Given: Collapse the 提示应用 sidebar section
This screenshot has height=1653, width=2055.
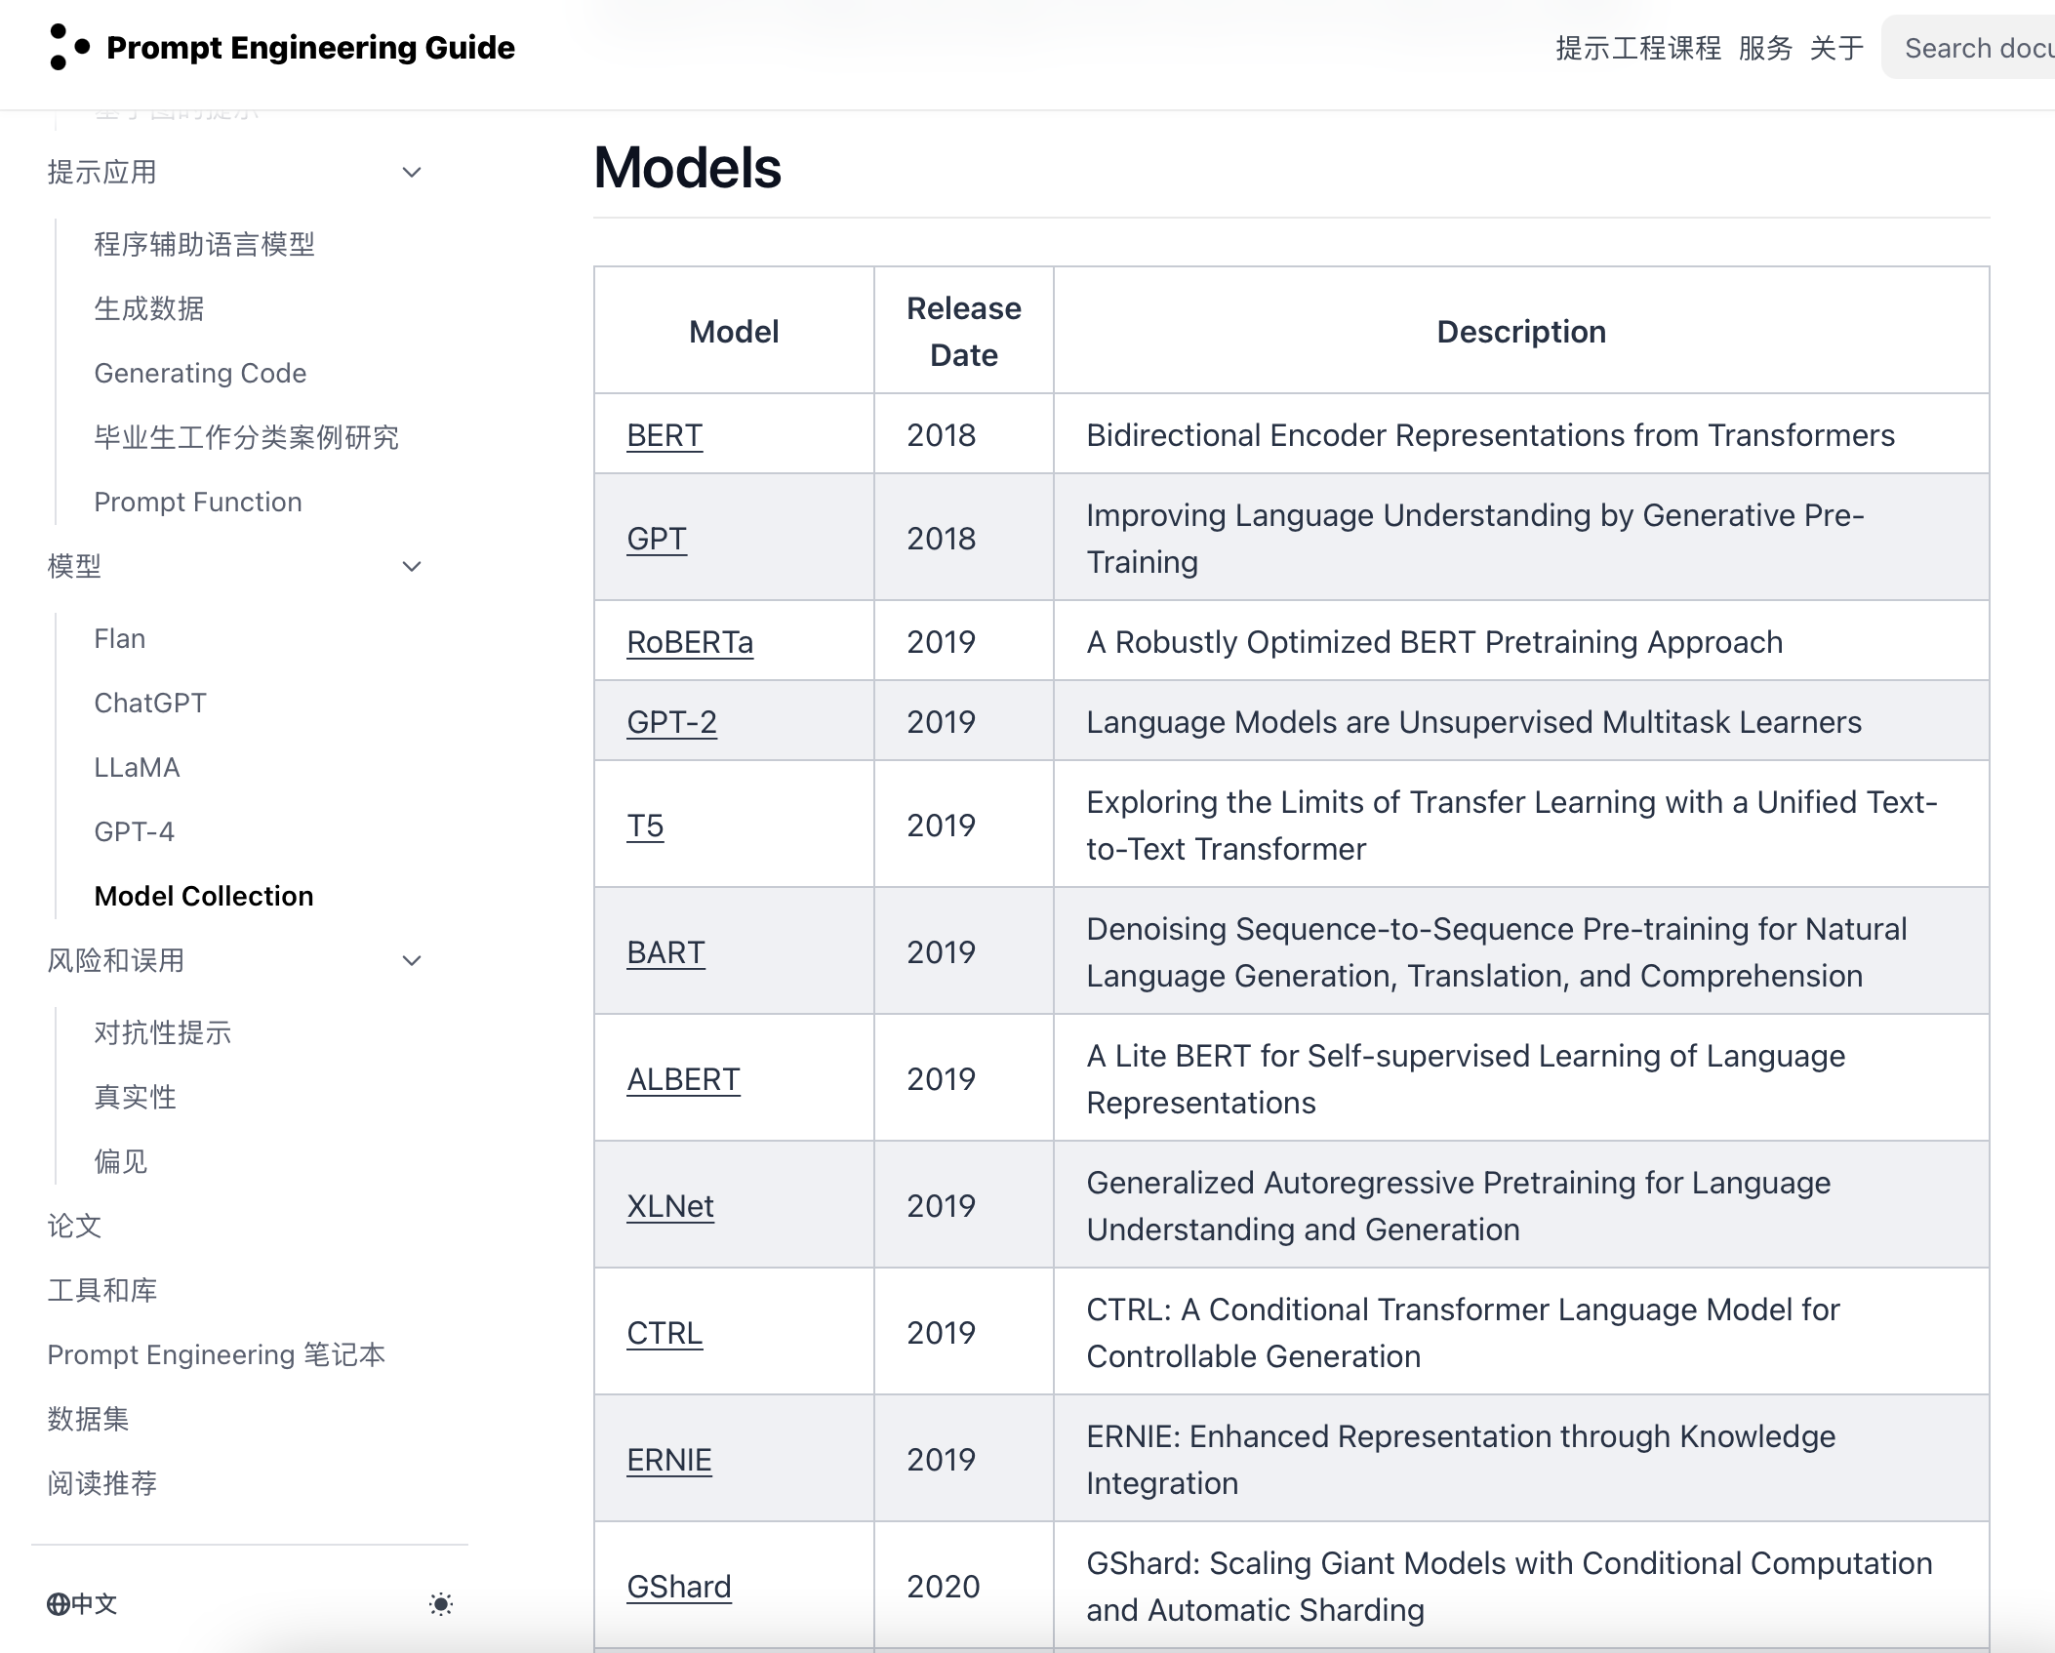Looking at the screenshot, I should click(x=412, y=173).
